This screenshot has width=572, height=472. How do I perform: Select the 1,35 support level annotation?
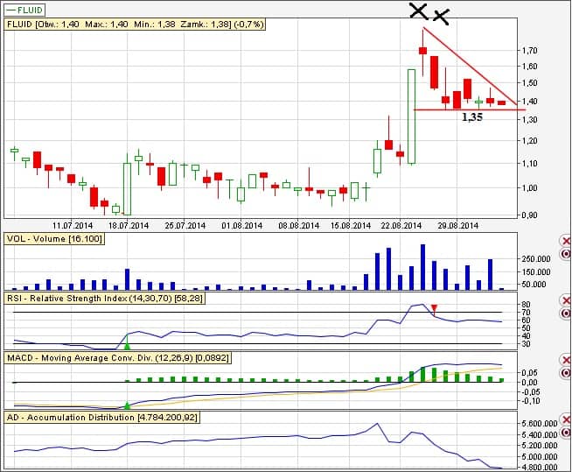473,117
